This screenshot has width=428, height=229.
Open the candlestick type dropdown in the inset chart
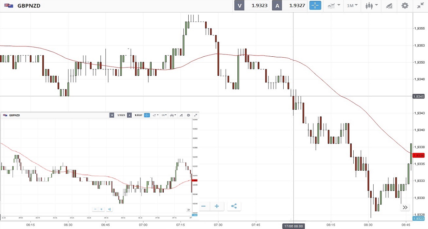coord(173,115)
